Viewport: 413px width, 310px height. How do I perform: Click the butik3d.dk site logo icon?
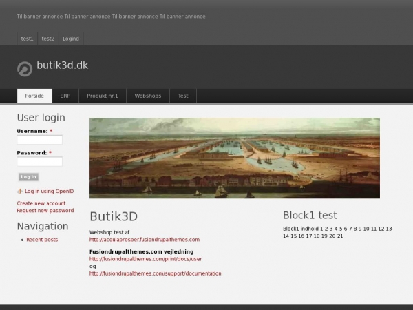point(25,69)
